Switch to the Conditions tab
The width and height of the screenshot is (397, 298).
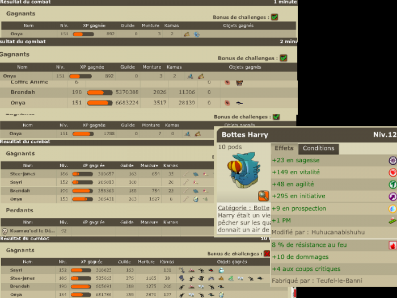(x=318, y=149)
